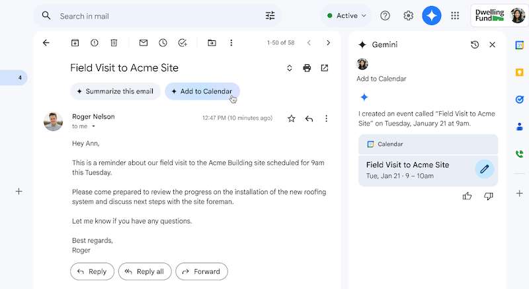Viewport: 529px width, 289px height.
Task: Star Roger Nelson's message
Action: point(292,118)
